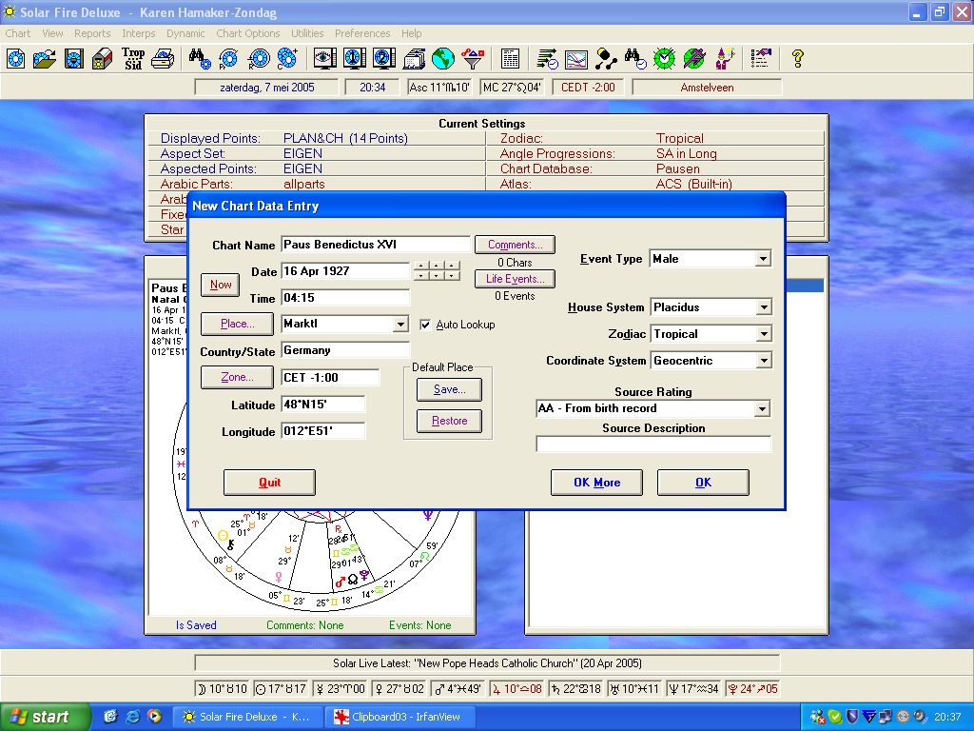Open the House System dropdown
The width and height of the screenshot is (974, 731).
point(763,307)
